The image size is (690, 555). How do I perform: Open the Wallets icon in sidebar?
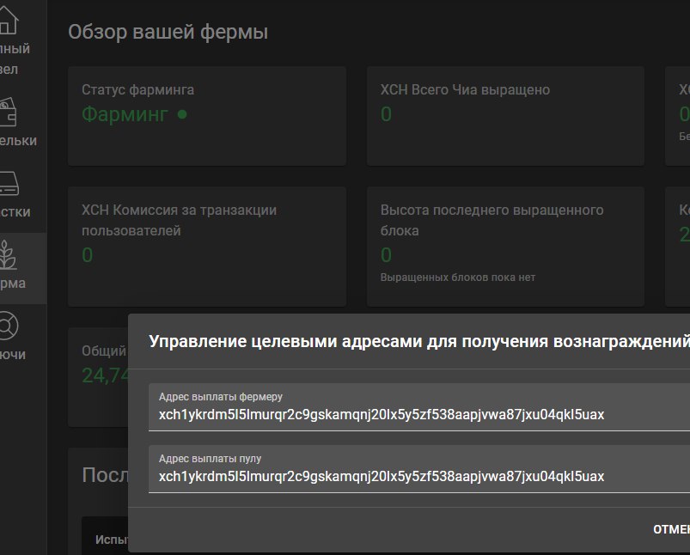click(8, 113)
